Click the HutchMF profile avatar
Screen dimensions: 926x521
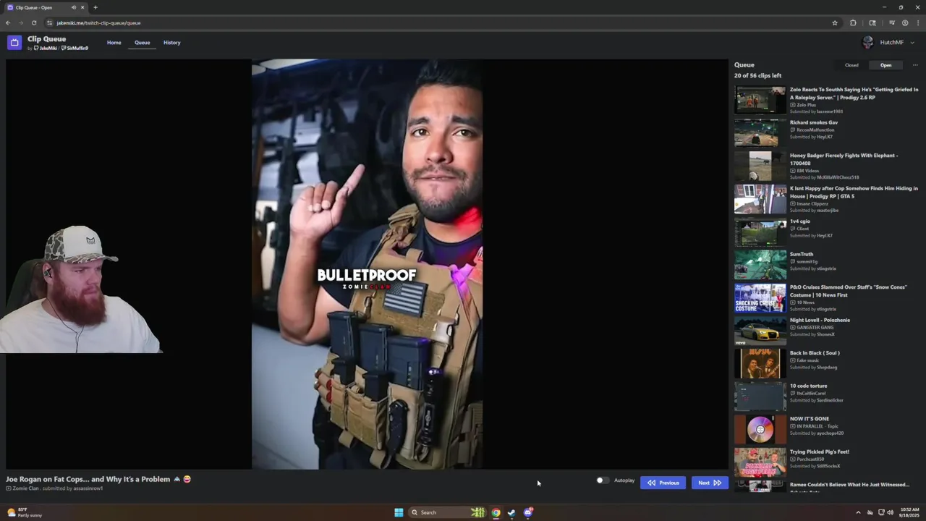click(868, 43)
